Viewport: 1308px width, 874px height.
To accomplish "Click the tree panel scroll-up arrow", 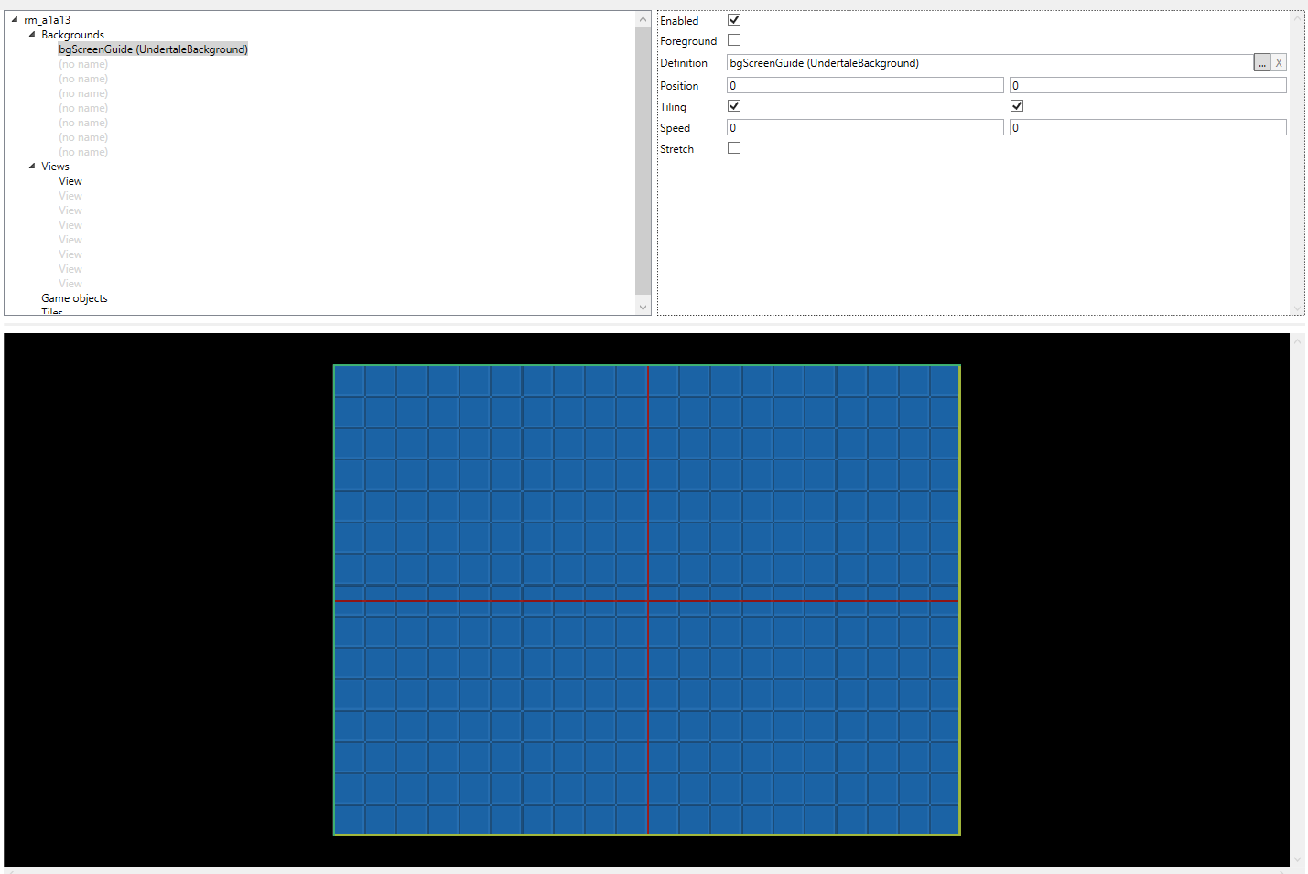I will pos(643,19).
